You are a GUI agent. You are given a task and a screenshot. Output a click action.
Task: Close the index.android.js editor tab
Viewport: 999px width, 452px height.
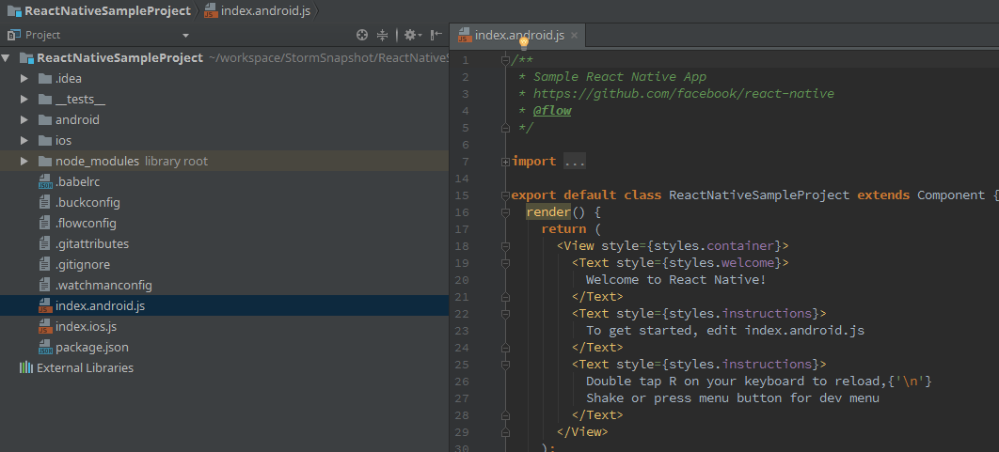point(574,36)
